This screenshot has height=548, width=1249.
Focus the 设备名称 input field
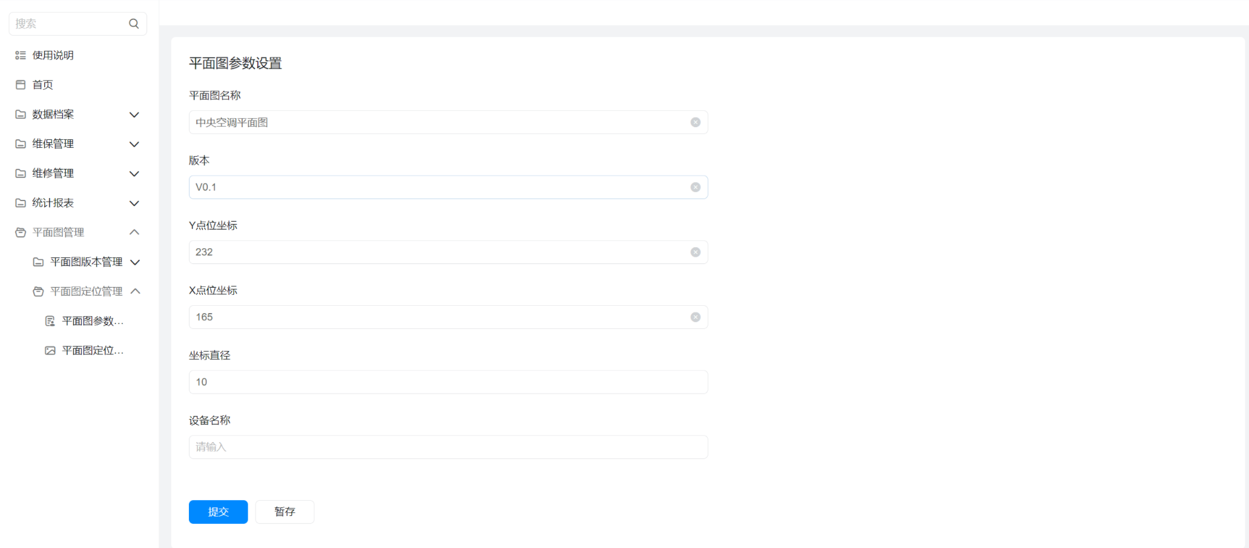[x=448, y=447]
